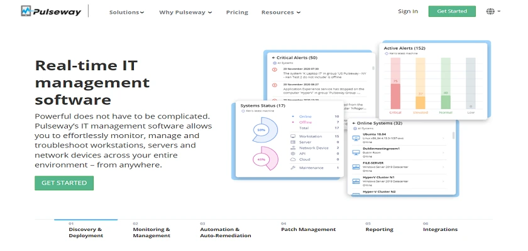Click the Hyper-V Cluster N2 entry
The width and height of the screenshot is (528, 251).
(379, 191)
